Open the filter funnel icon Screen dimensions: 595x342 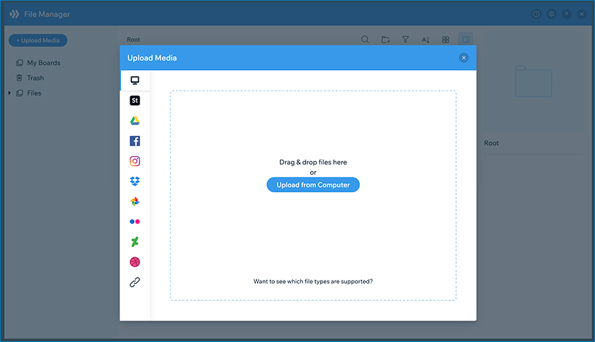[405, 40]
